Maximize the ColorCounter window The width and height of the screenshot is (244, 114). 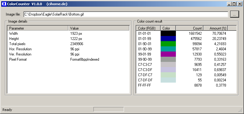234,4
